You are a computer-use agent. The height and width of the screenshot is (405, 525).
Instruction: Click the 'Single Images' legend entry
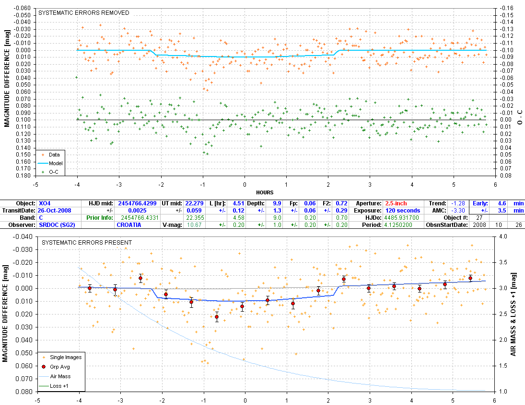click(x=66, y=357)
